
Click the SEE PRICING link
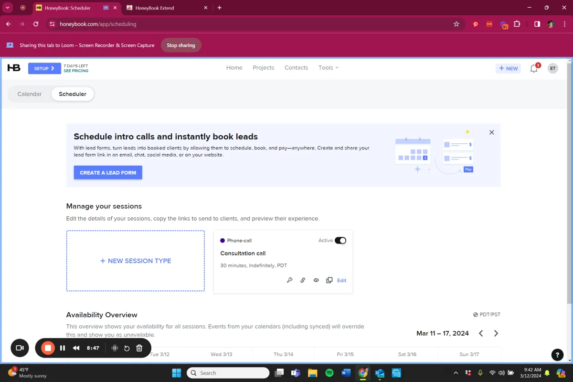point(76,71)
